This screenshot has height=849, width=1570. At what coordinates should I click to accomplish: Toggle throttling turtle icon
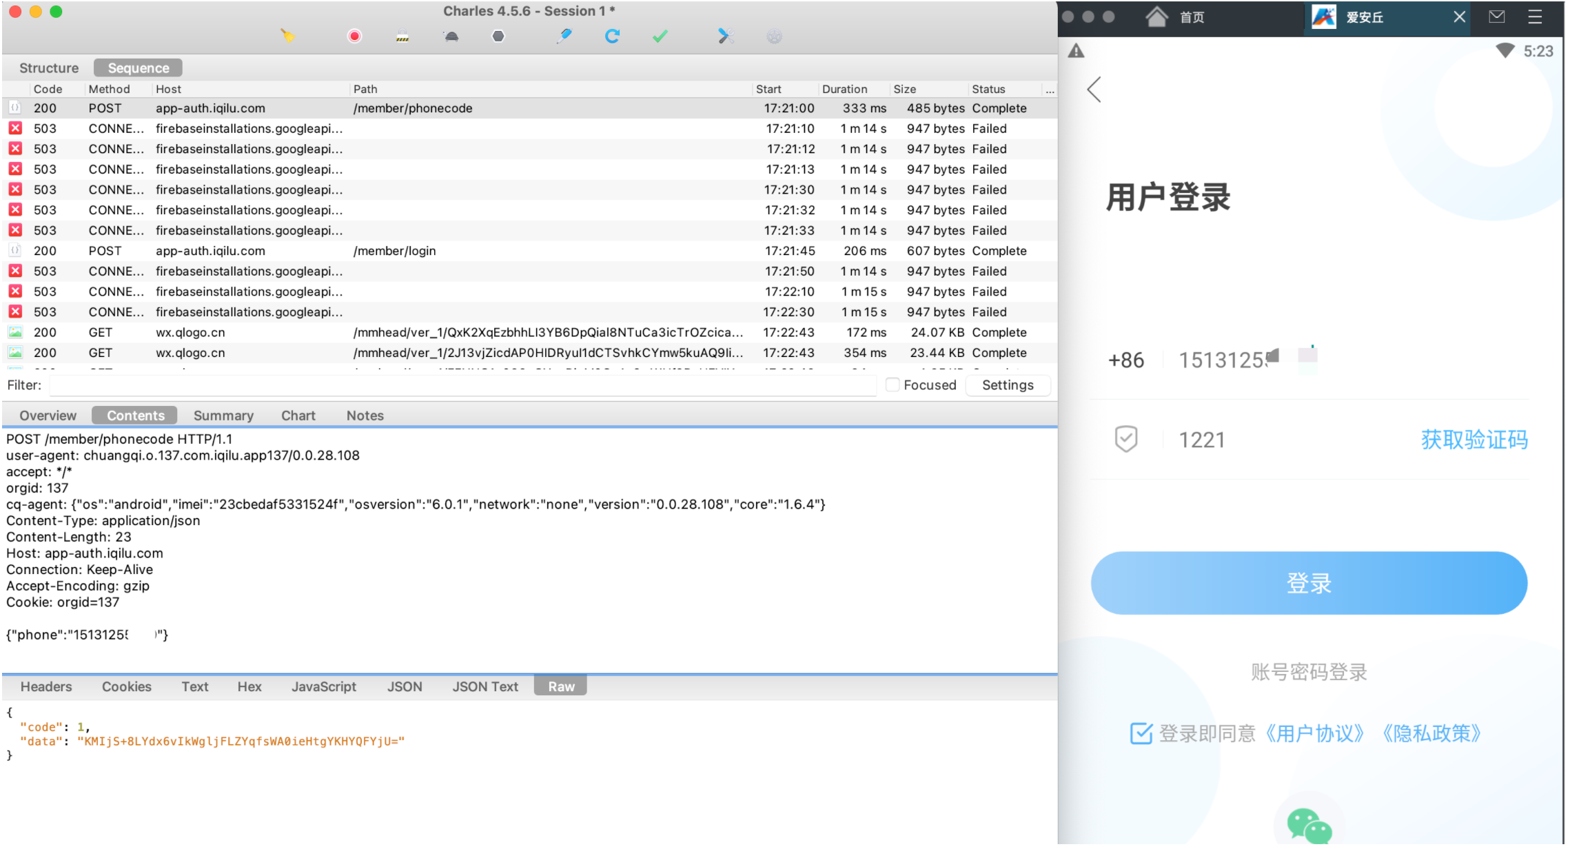(451, 36)
